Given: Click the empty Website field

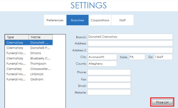Looking at the screenshot, I should 109,92.
